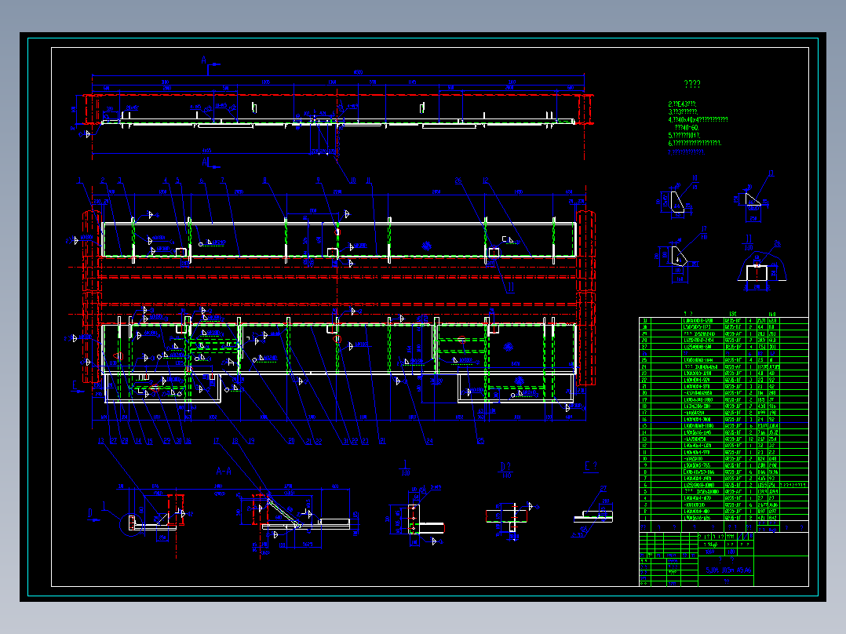Select the title block text with 10.5m A5/A6
The width and height of the screenshot is (846, 634).
tap(728, 570)
